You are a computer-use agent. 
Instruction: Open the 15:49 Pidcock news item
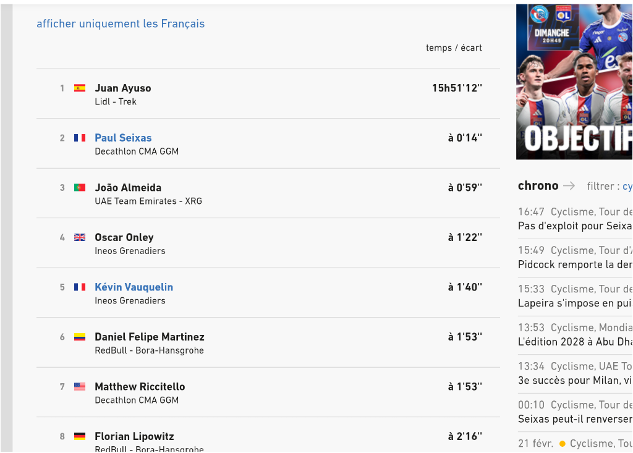(x=575, y=265)
